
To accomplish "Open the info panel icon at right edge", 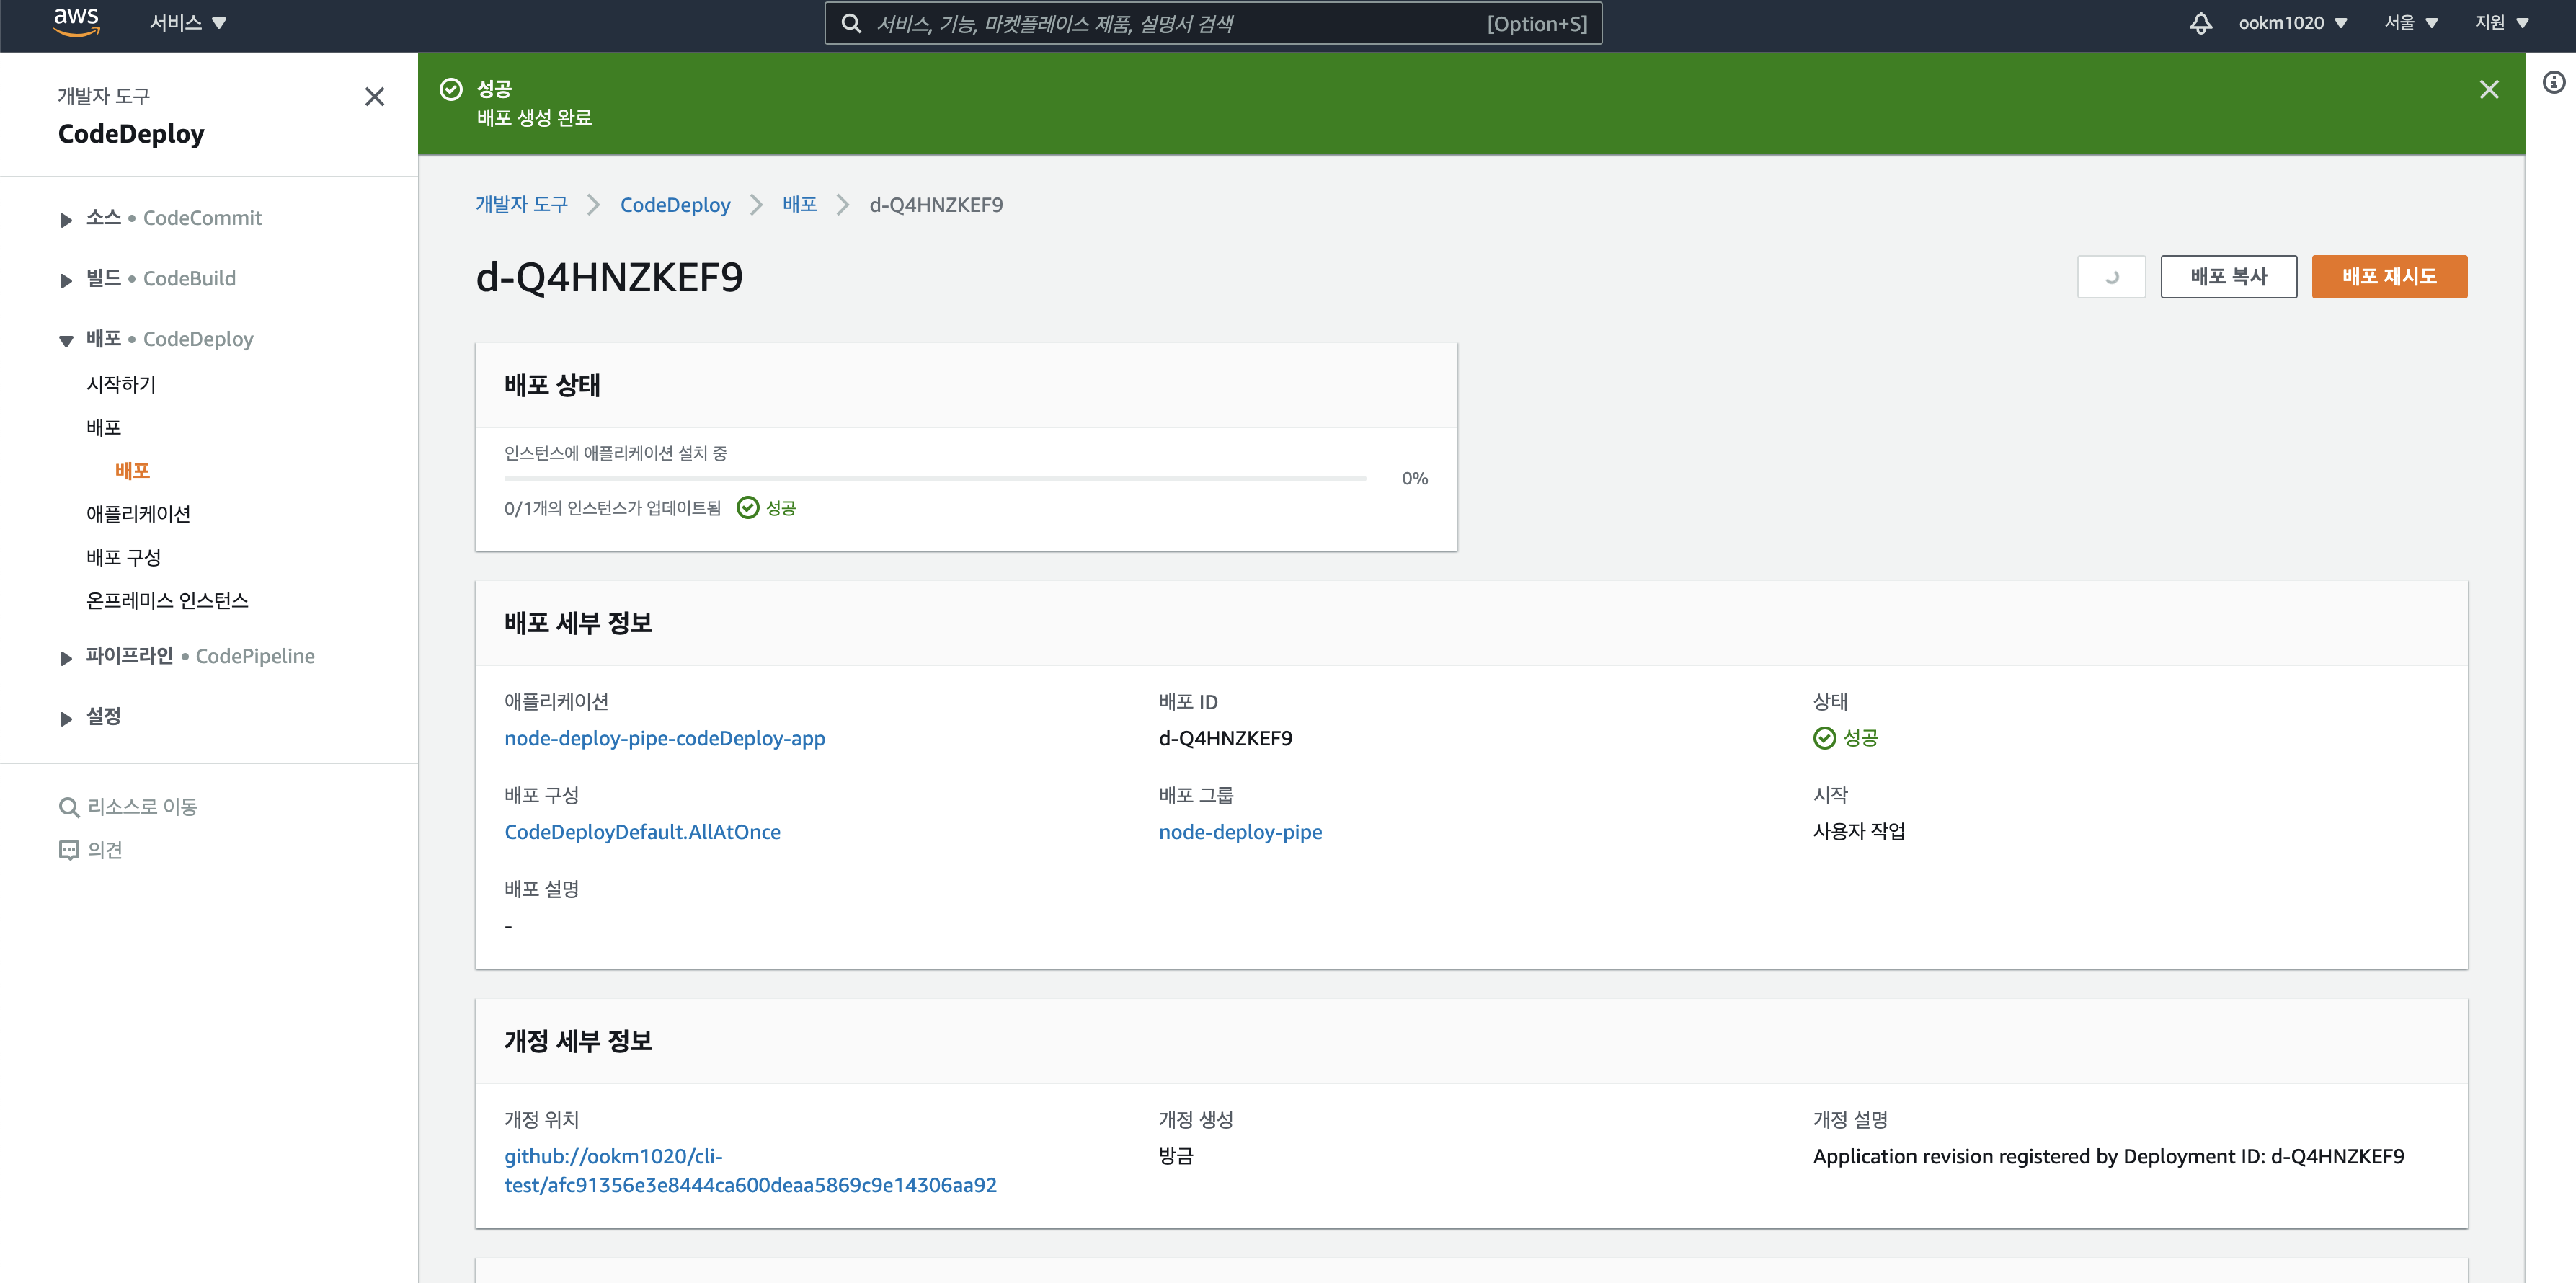I will click(2553, 83).
